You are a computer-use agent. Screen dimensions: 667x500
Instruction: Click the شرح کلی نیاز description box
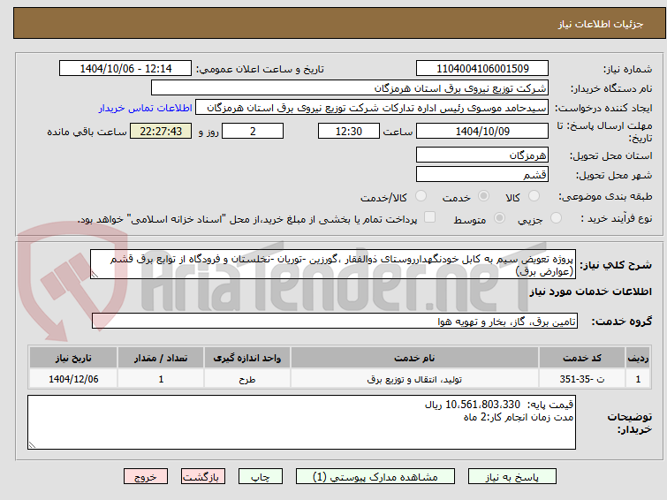pos(333,265)
